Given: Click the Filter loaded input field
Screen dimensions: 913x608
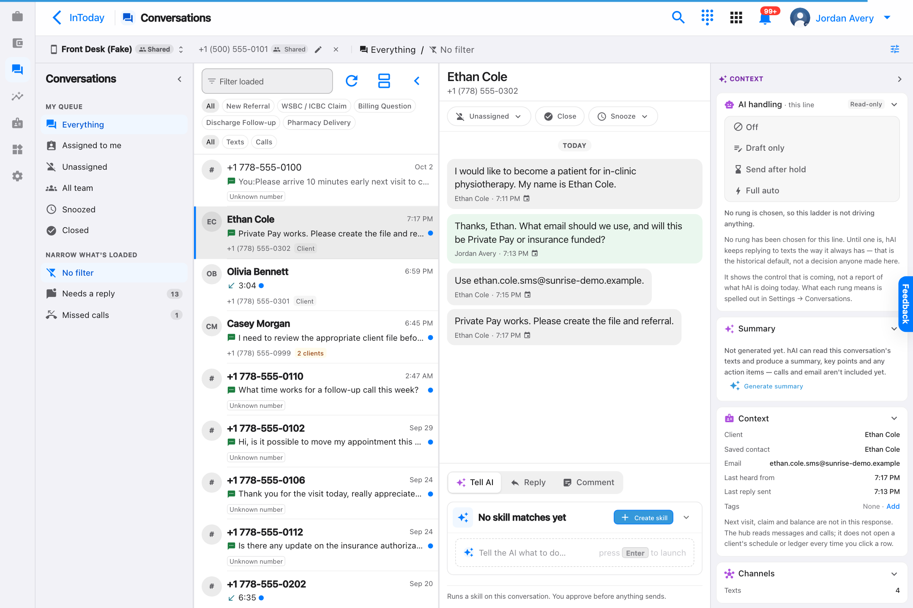Looking at the screenshot, I should click(267, 81).
